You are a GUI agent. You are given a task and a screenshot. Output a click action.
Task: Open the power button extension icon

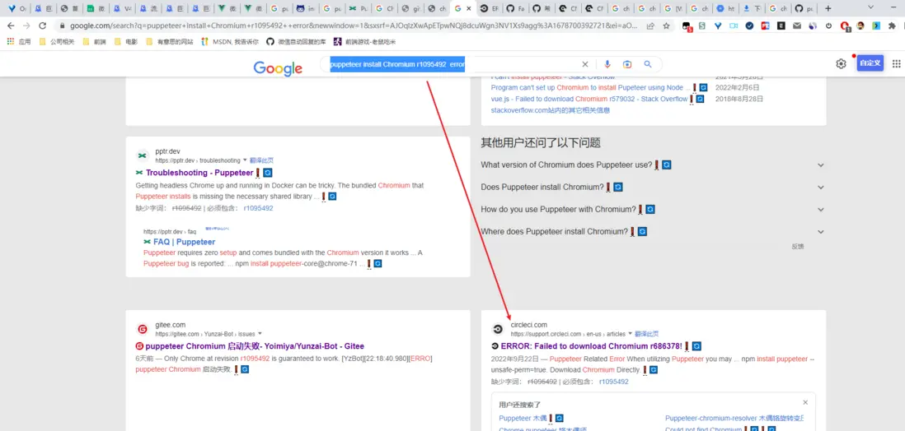(x=829, y=26)
